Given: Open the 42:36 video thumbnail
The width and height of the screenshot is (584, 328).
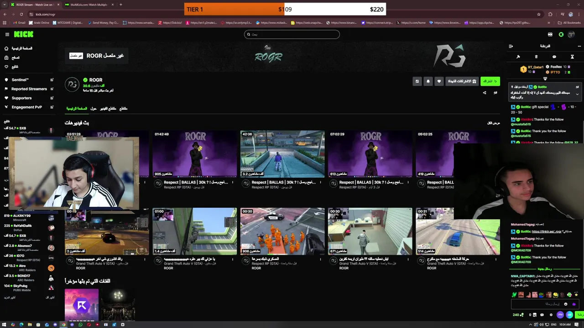Looking at the screenshot, I should (x=282, y=154).
